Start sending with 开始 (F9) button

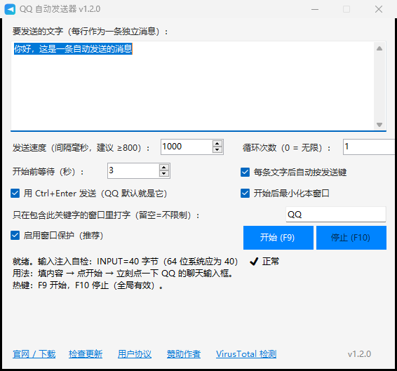click(x=278, y=238)
